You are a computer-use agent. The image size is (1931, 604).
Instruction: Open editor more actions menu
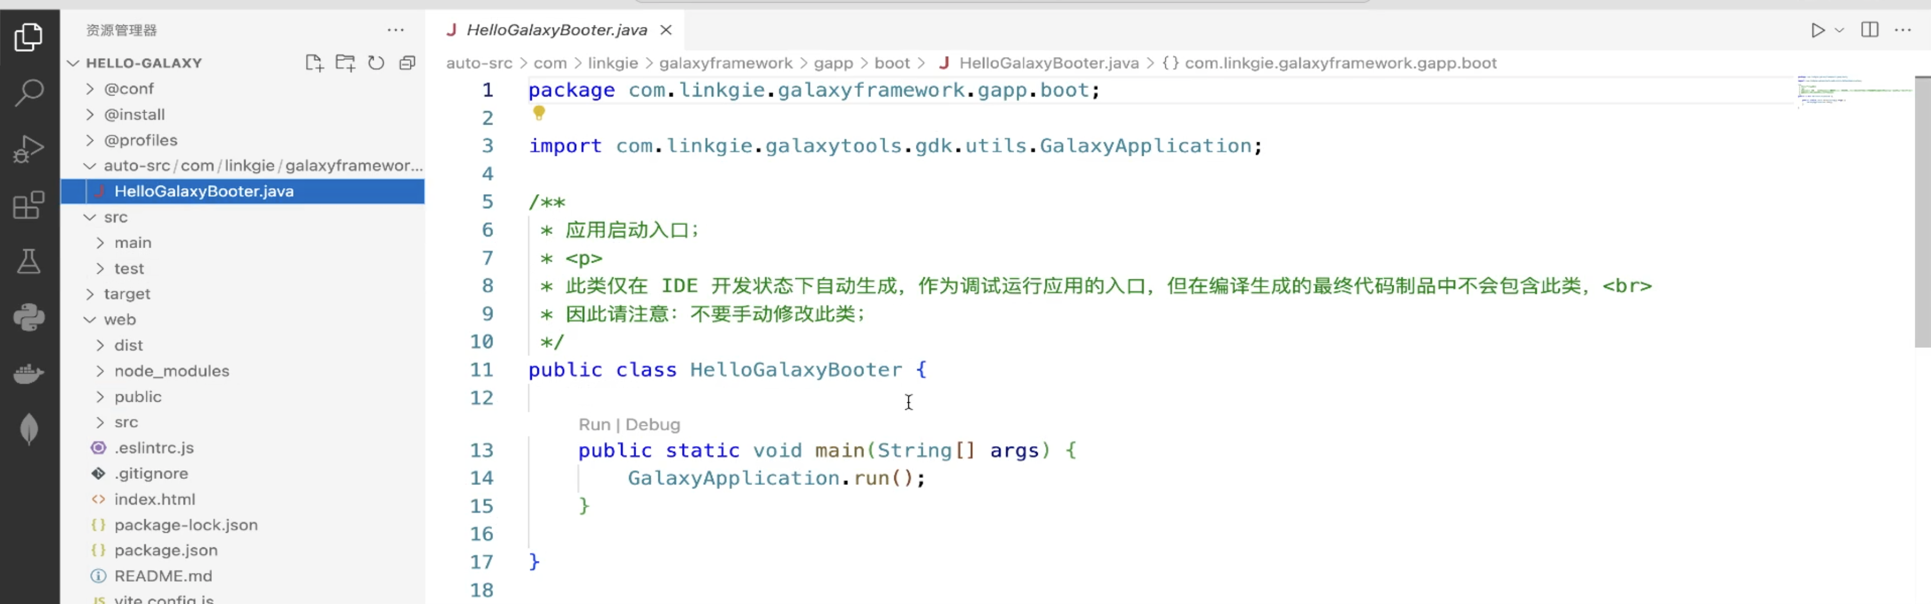1902,30
